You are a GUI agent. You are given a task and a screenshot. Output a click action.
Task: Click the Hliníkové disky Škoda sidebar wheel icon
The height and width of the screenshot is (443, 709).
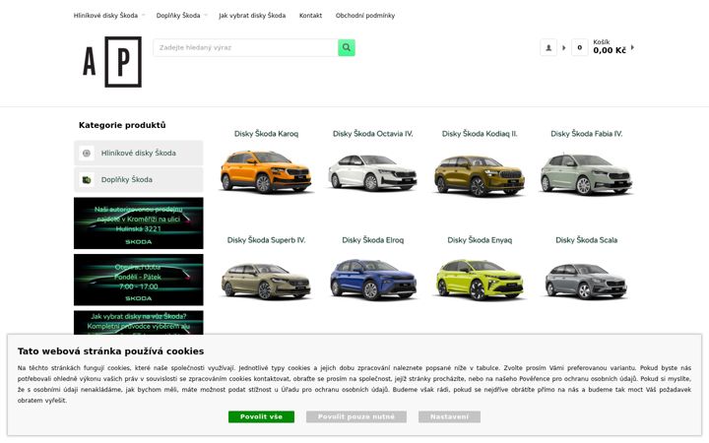tap(87, 154)
